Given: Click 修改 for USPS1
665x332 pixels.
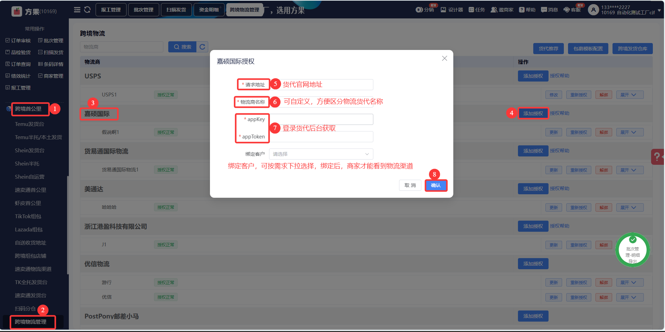Looking at the screenshot, I should click(554, 95).
